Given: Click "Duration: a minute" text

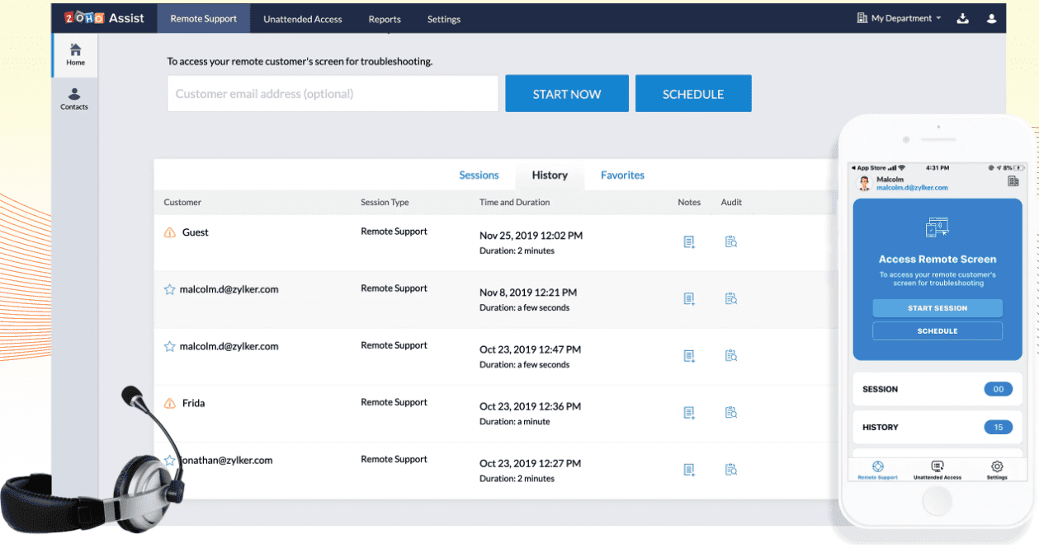Looking at the screenshot, I should [x=517, y=421].
